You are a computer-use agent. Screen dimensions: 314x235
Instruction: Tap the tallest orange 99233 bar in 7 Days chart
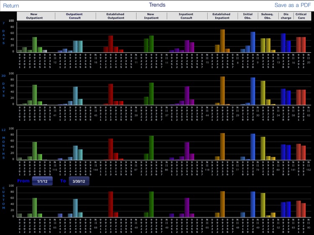222,41
